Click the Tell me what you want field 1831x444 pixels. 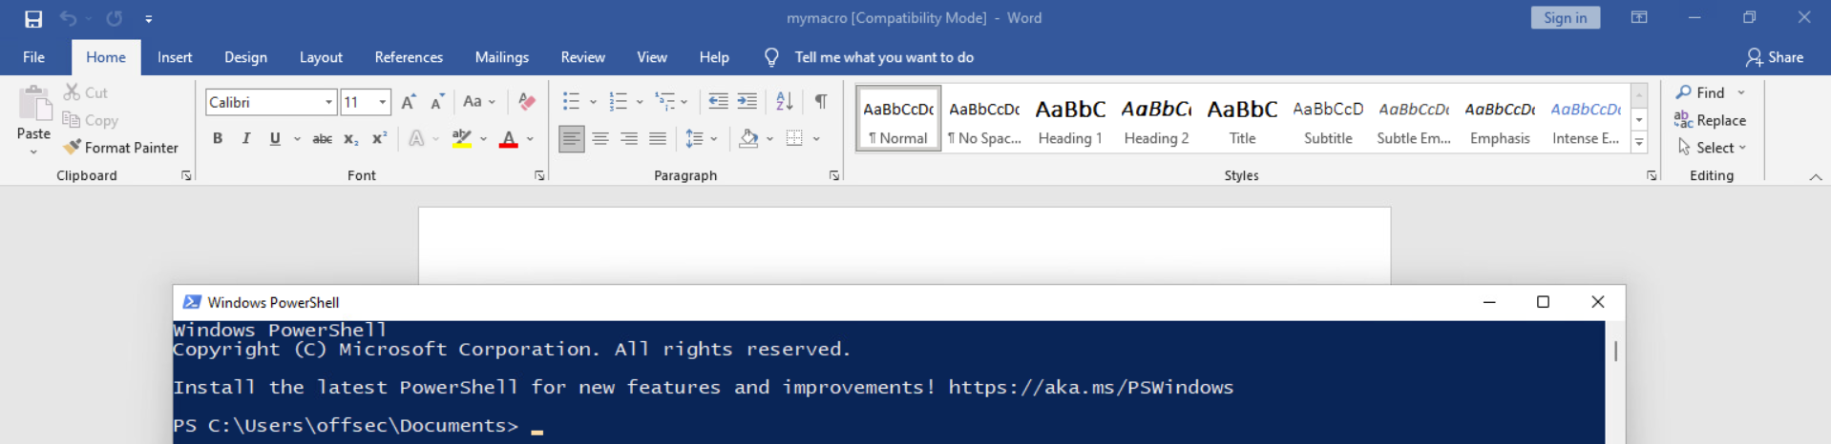coord(883,57)
